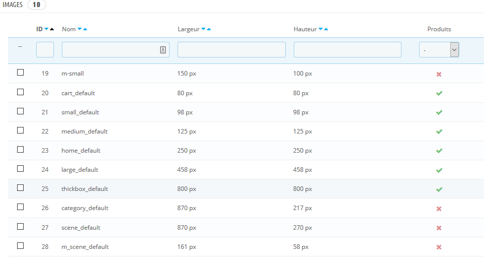The image size is (484, 264).
Task: Click green check Produits status for cart_default
Action: tap(439, 93)
